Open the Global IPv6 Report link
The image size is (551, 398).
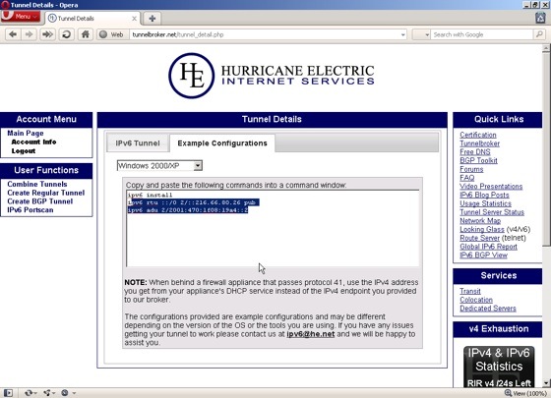(x=488, y=247)
